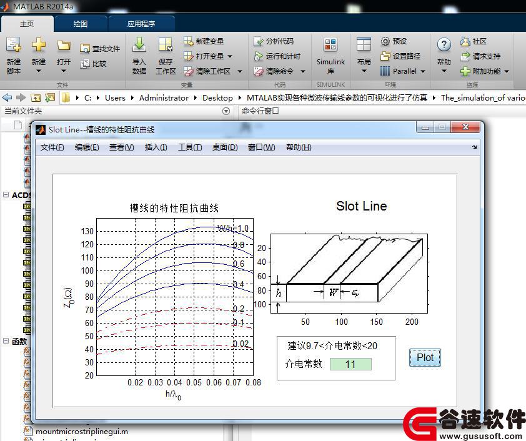Open Window (窗口) menu in Slot Line window
The height and width of the screenshot is (441, 526).
pos(261,147)
